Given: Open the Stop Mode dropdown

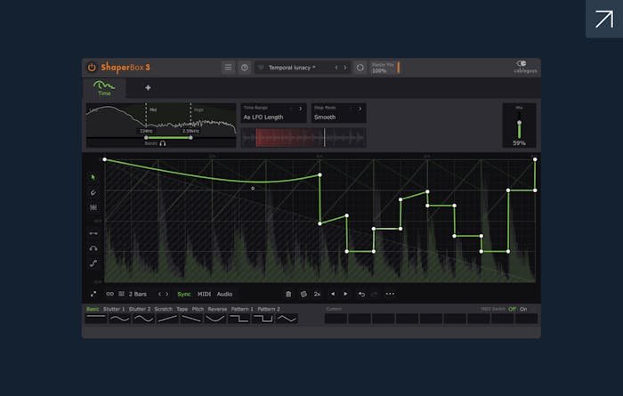Looking at the screenshot, I should click(337, 113).
